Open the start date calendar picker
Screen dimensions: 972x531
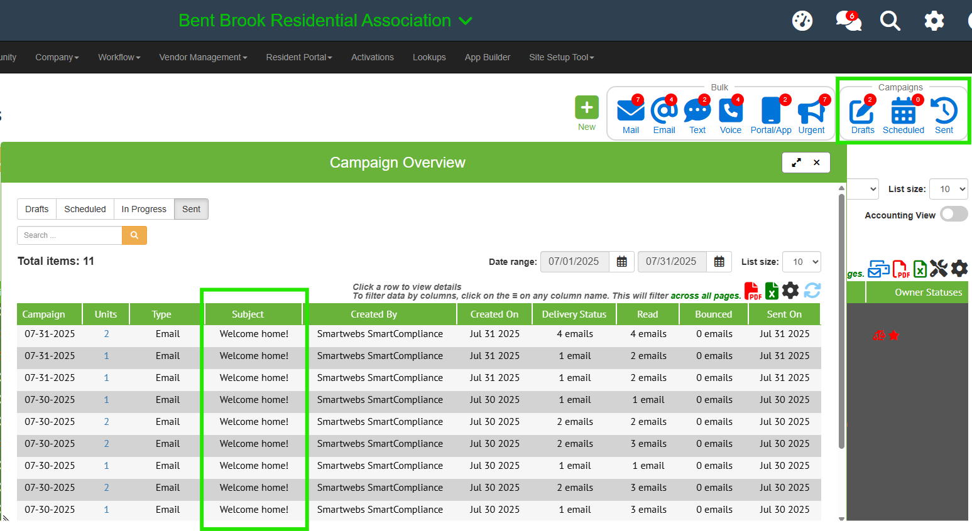click(621, 262)
